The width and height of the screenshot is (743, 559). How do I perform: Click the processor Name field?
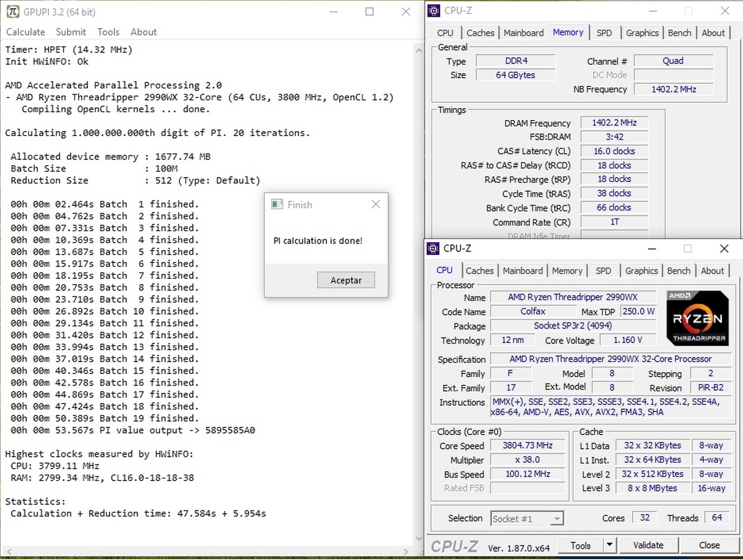(573, 297)
